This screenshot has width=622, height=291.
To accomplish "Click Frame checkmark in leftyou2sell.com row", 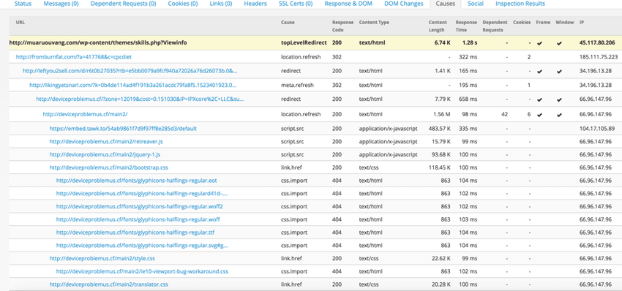I will [539, 72].
